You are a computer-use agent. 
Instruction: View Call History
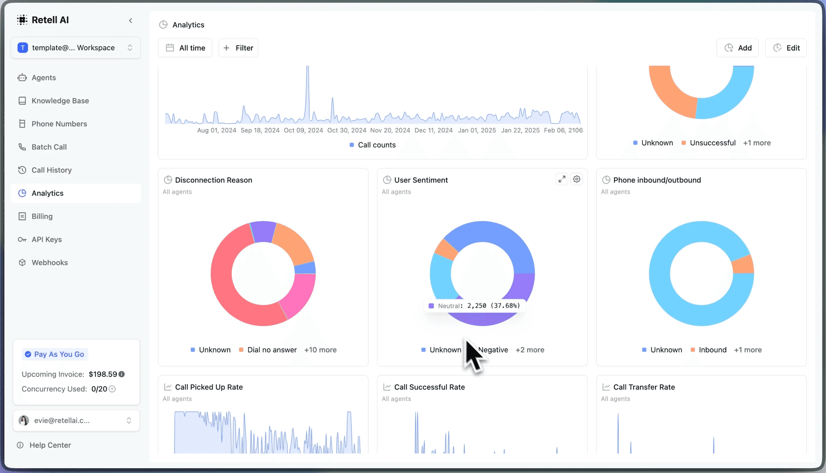[51, 170]
